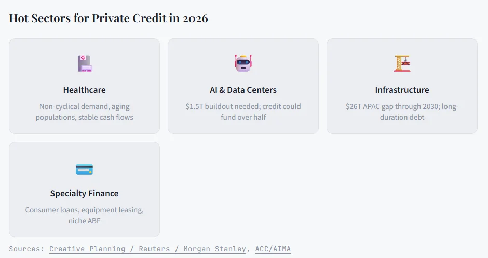Click the construction crane Infrastructure icon

[402, 63]
